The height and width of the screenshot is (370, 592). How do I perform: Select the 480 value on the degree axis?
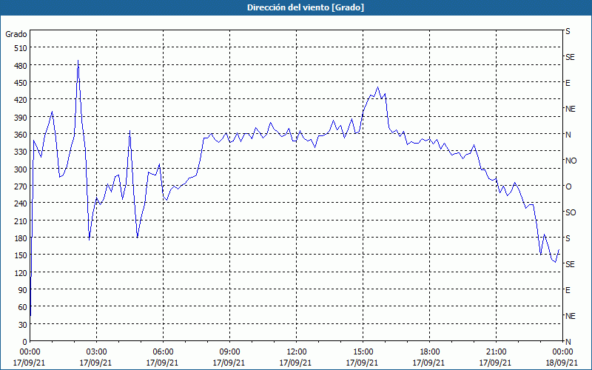click(x=21, y=66)
